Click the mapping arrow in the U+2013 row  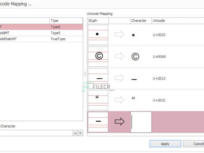pos(119,78)
